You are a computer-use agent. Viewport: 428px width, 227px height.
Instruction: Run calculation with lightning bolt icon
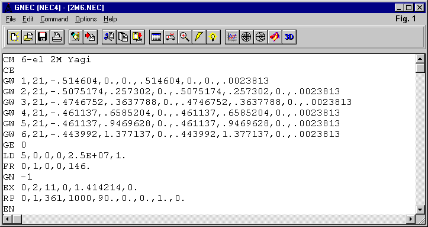pos(199,37)
